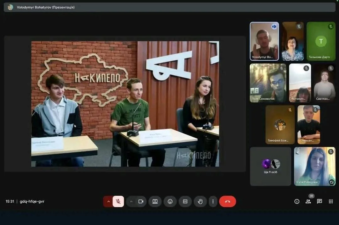Expand video settings chevron beside camera
339x225 pixels.
tap(131, 201)
